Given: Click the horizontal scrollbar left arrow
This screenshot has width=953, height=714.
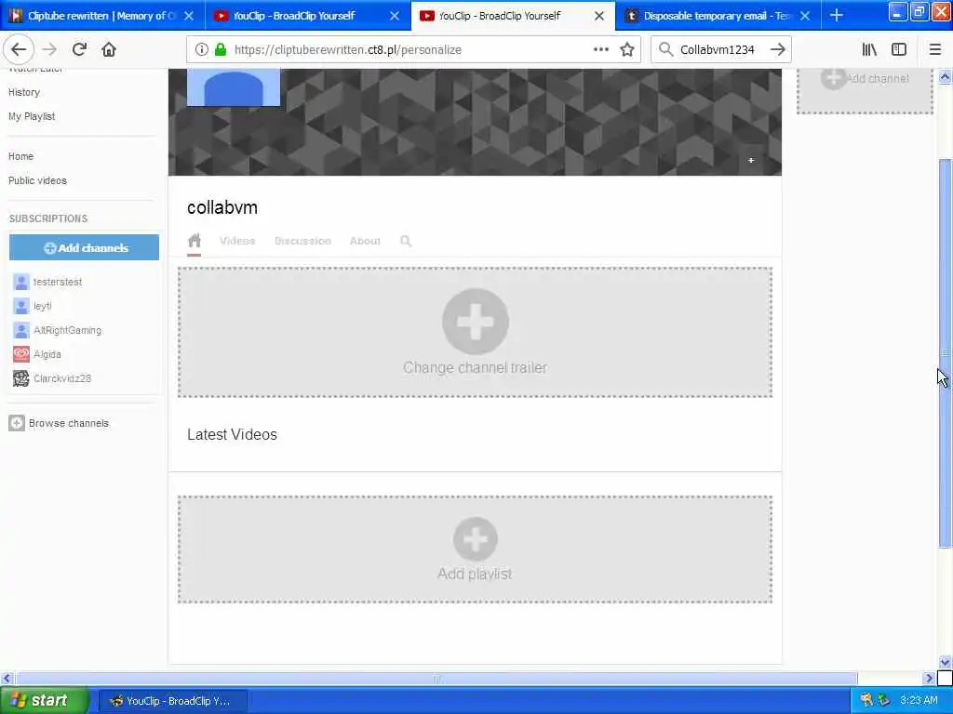Looking at the screenshot, I should point(7,678).
